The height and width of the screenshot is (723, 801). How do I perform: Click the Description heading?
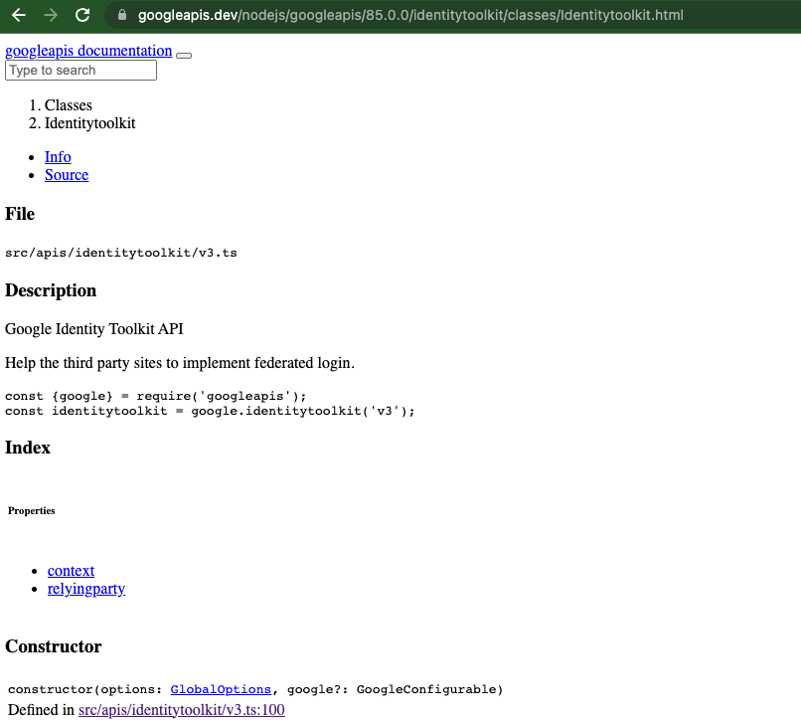51,290
